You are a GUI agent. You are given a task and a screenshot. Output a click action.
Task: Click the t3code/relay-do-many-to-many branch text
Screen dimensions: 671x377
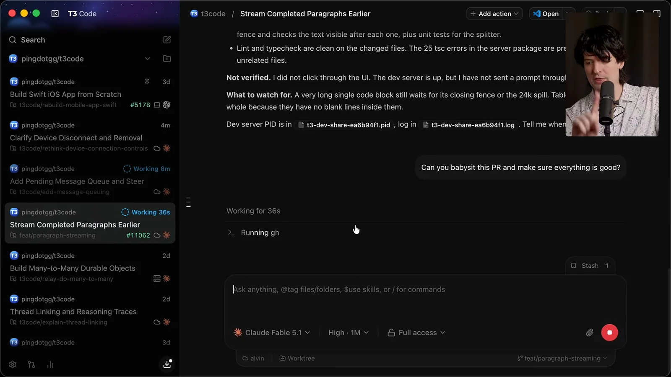[x=66, y=279]
